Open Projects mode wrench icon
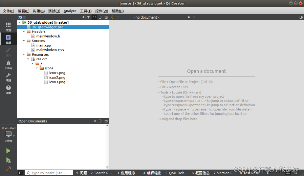The width and height of the screenshot is (304, 176). coord(8,77)
